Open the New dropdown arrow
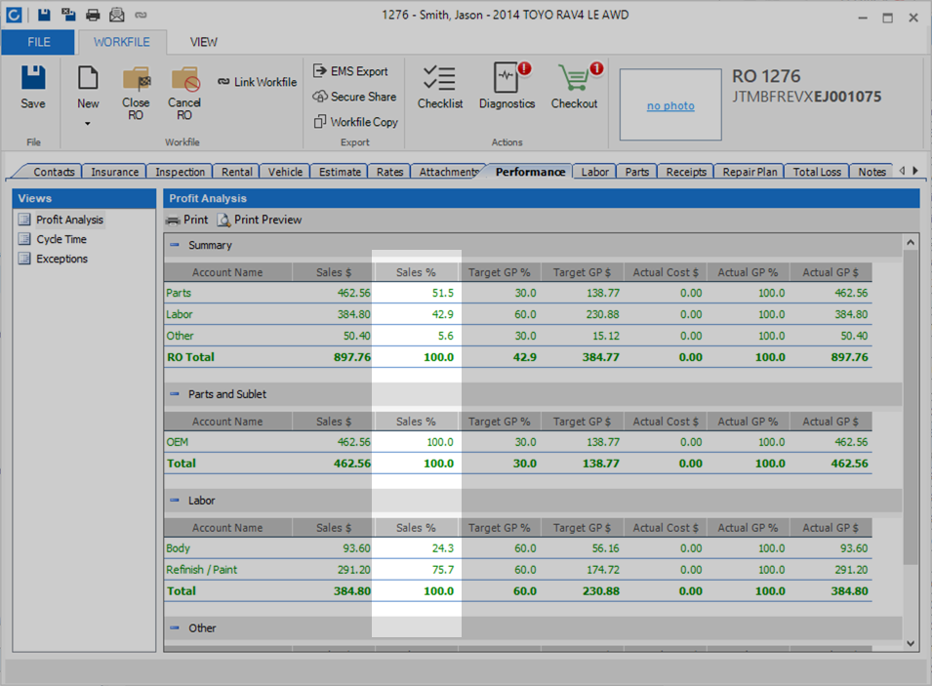 tap(88, 124)
